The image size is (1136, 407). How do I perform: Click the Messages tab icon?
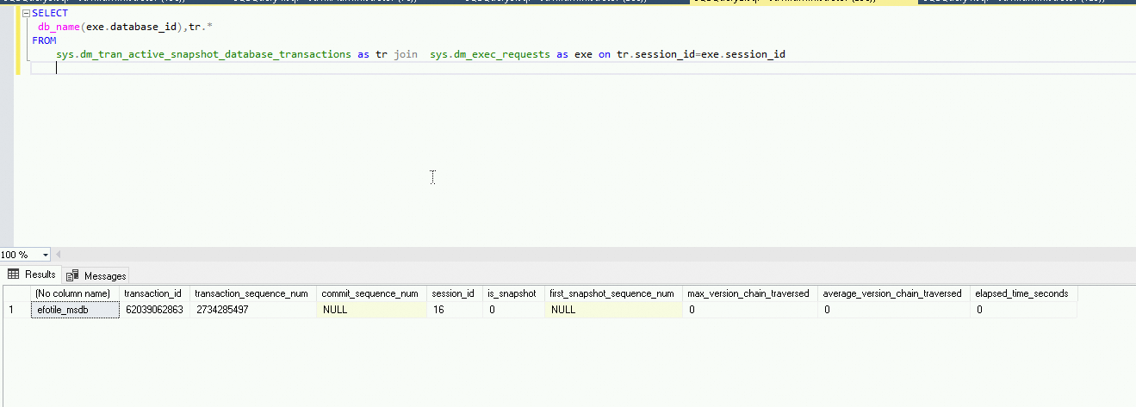(x=72, y=275)
